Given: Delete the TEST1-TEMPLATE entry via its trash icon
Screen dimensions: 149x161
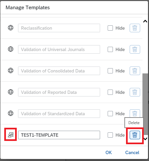Looking at the screenshot, I should (135, 135).
